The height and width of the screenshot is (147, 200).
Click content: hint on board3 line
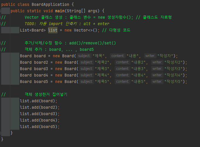tap(123, 69)
